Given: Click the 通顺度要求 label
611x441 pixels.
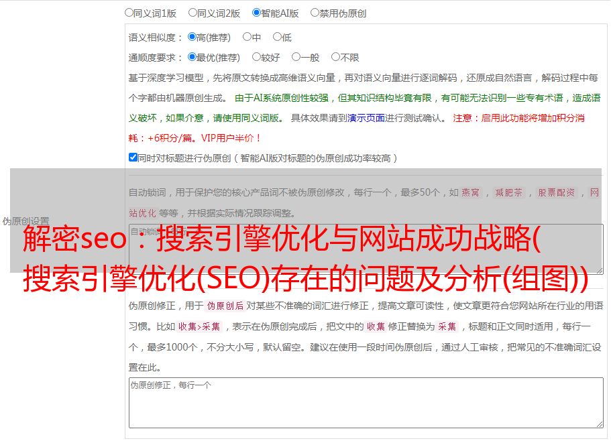Looking at the screenshot, I should click(x=156, y=58).
